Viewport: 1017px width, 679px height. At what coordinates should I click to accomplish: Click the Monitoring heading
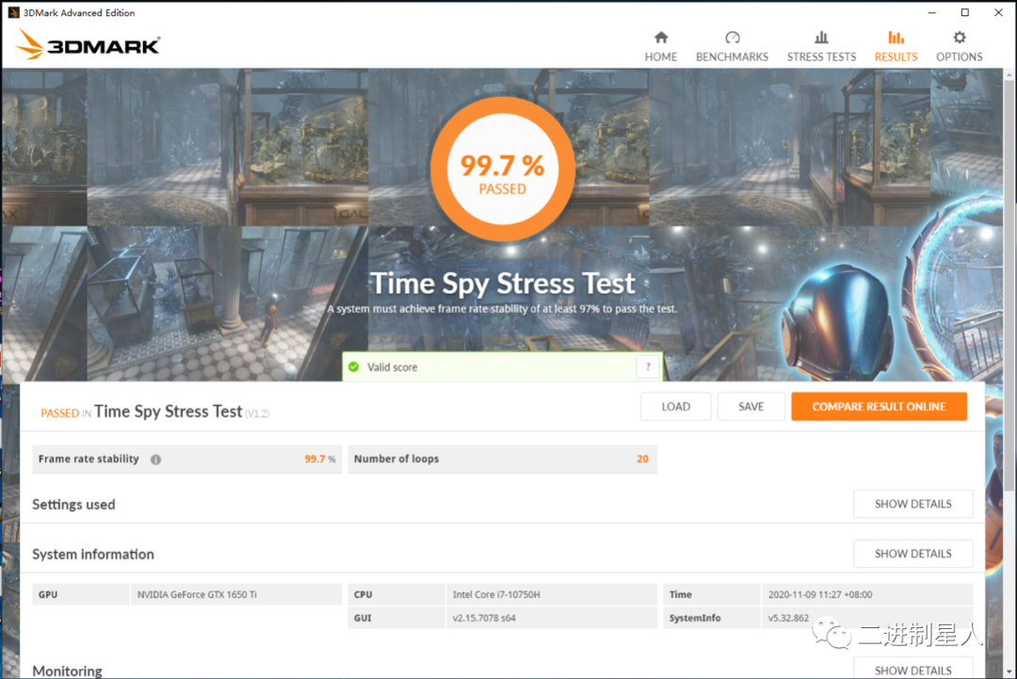point(68,671)
